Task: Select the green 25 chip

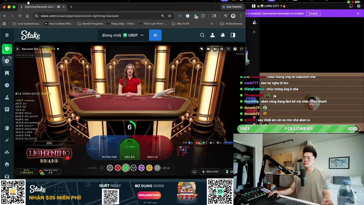Action: (x=126, y=168)
